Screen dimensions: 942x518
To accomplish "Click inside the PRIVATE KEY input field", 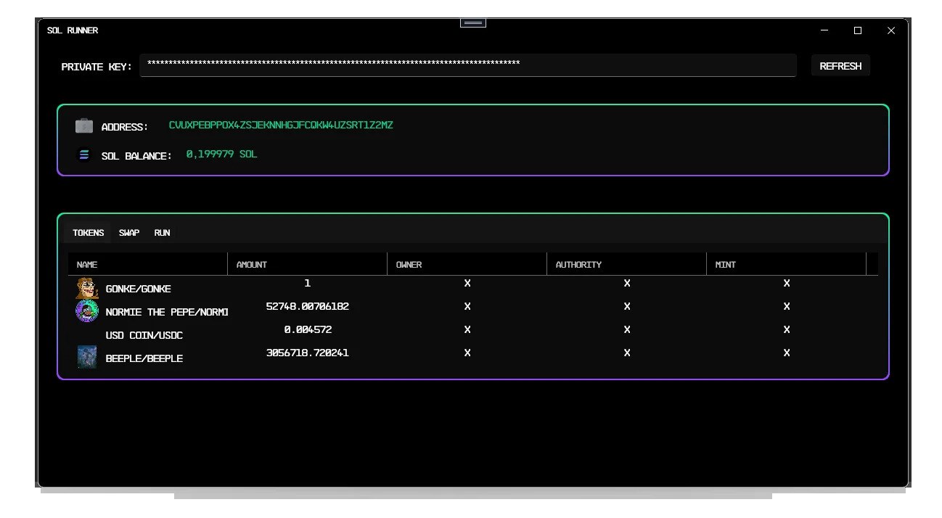I will click(x=468, y=65).
